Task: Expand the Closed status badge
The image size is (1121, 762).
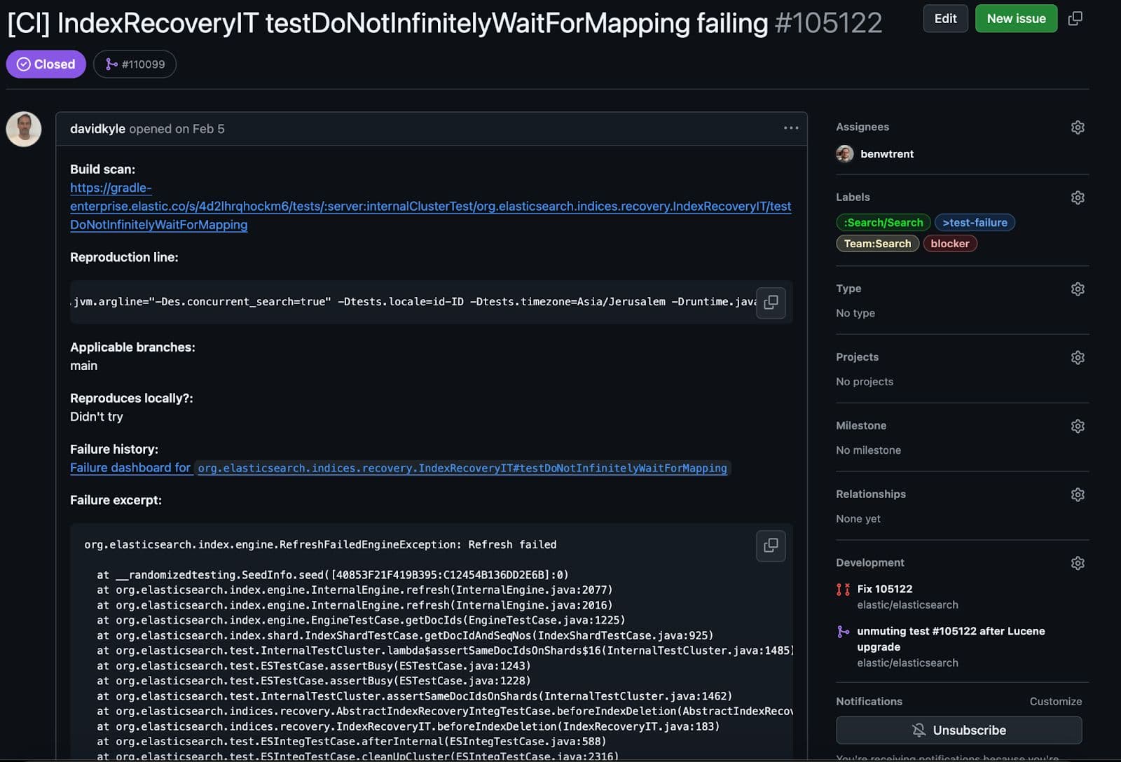Action: pyautogui.click(x=46, y=64)
